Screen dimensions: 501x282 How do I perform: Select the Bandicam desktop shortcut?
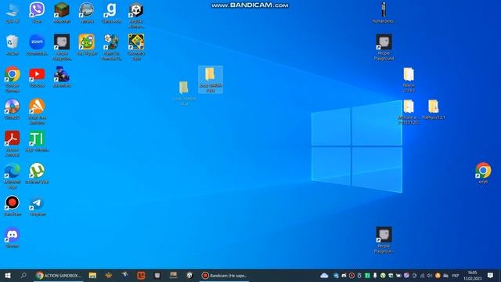point(13,205)
